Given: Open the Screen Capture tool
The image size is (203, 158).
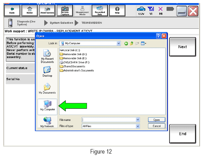Looking at the screenshot, I should (65, 11).
